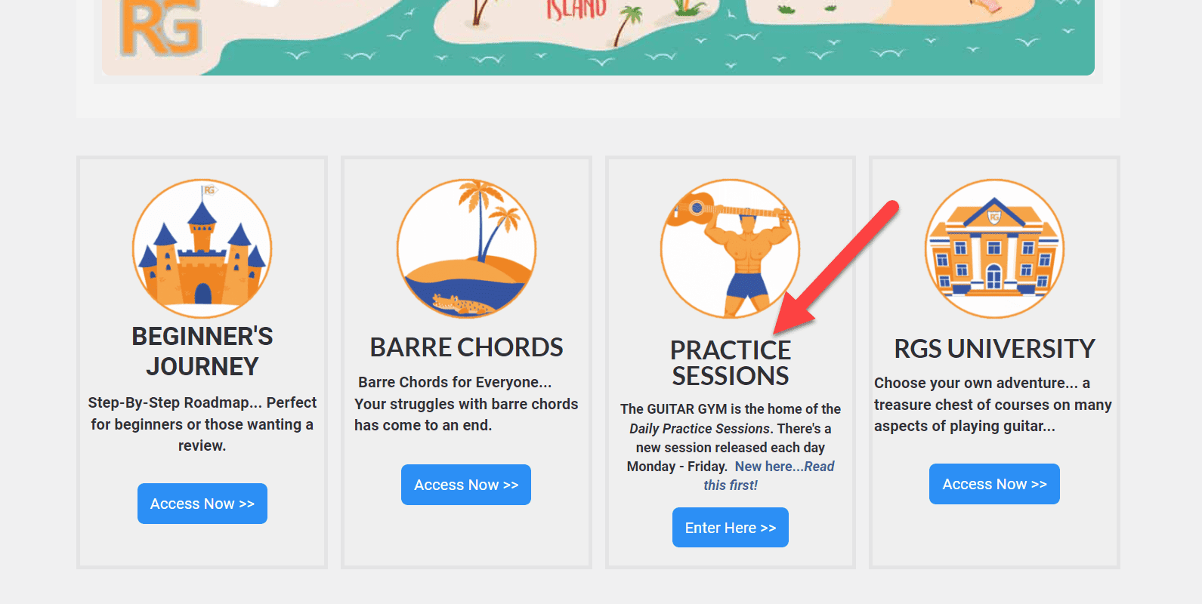The width and height of the screenshot is (1202, 604).
Task: Open the "New here...Read this first!" link
Action: pos(783,467)
